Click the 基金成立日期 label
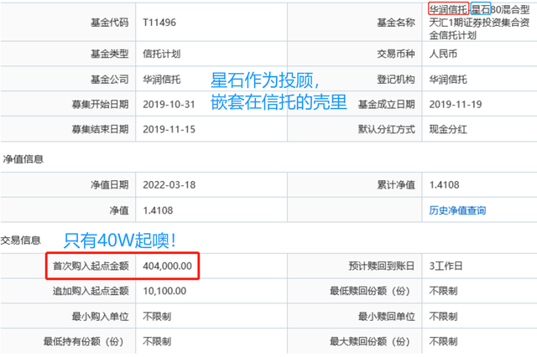This screenshot has width=537, height=357. point(386,104)
